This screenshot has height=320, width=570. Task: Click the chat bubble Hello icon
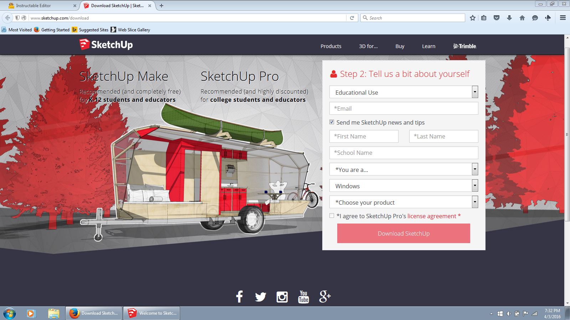(x=535, y=18)
